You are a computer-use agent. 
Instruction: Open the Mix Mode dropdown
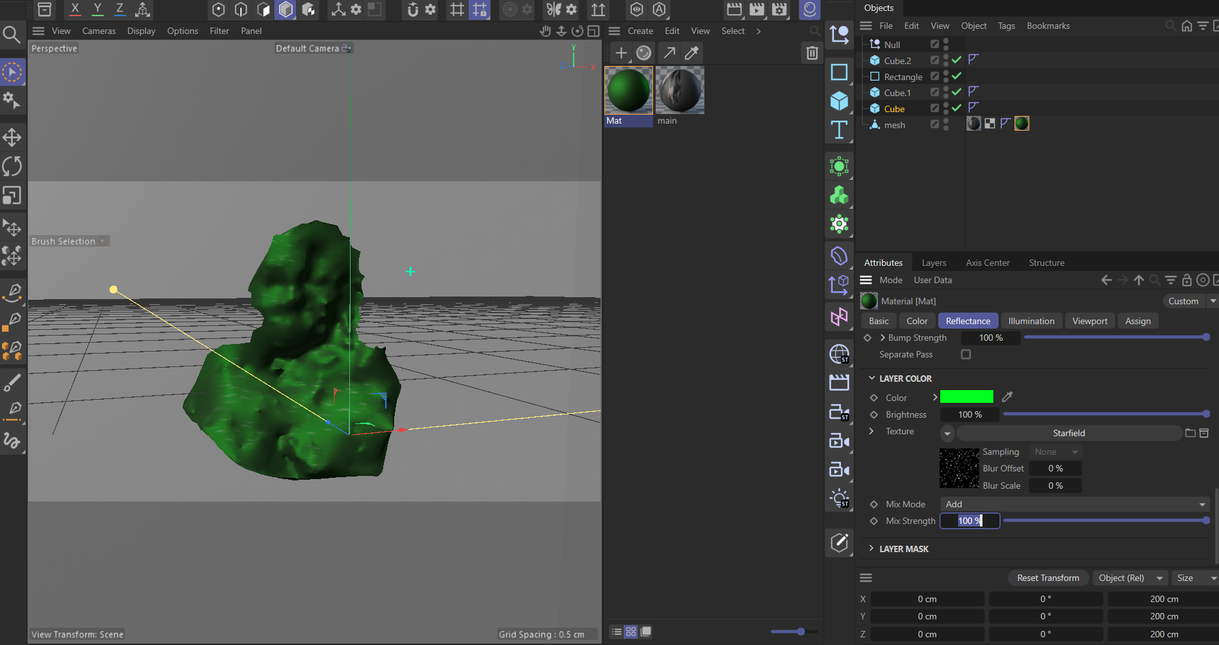point(1074,504)
